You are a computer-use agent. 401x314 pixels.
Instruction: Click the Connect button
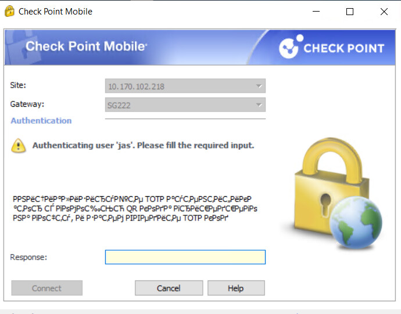tap(47, 288)
